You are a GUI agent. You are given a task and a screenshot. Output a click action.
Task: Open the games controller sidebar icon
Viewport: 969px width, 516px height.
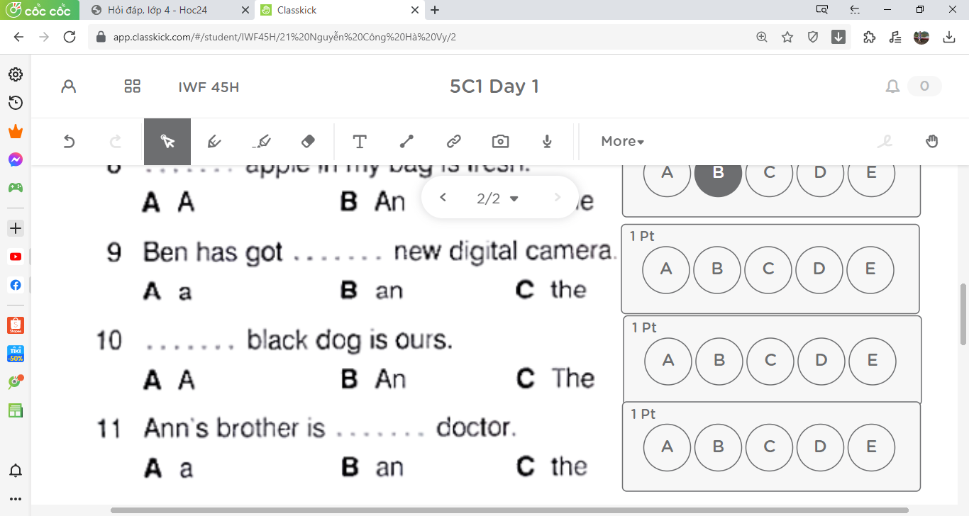click(15, 188)
